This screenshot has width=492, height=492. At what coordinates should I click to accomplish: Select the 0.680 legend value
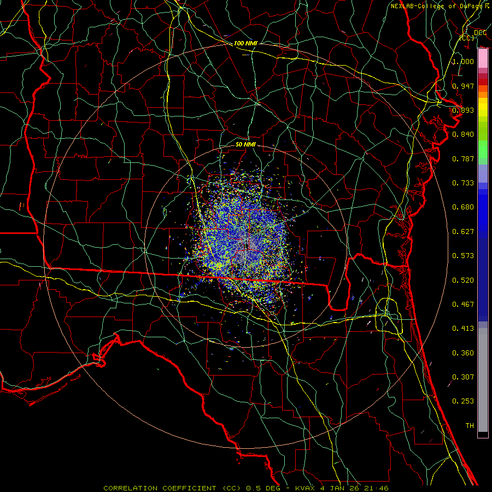tap(463, 207)
